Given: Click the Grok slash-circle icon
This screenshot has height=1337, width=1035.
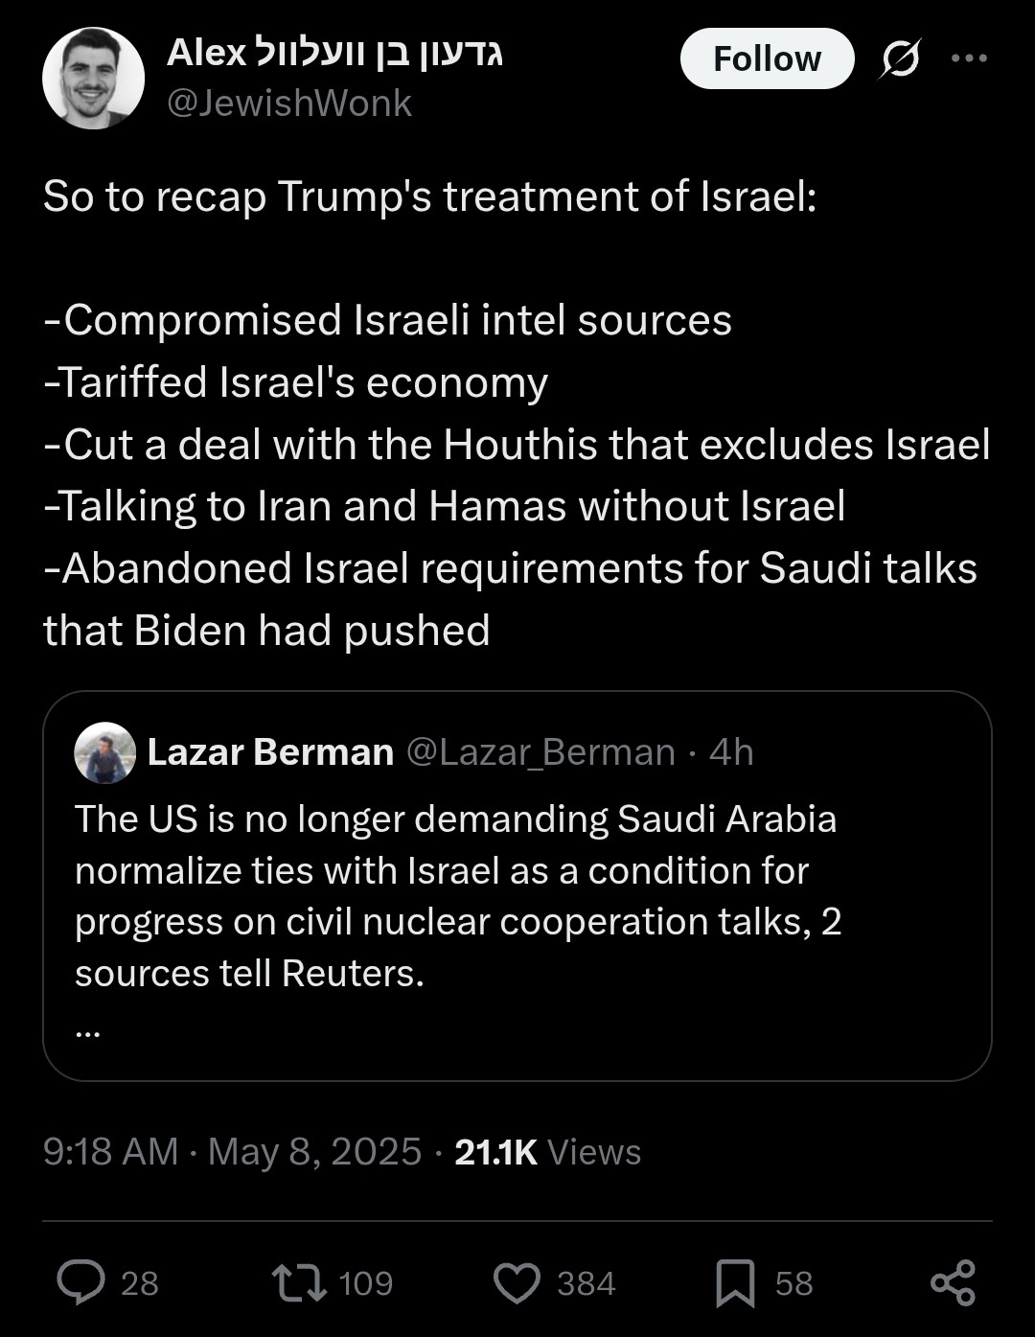Looking at the screenshot, I should pyautogui.click(x=900, y=58).
